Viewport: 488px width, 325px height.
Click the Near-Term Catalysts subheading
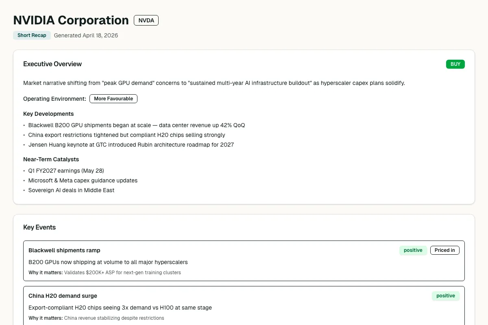point(51,159)
